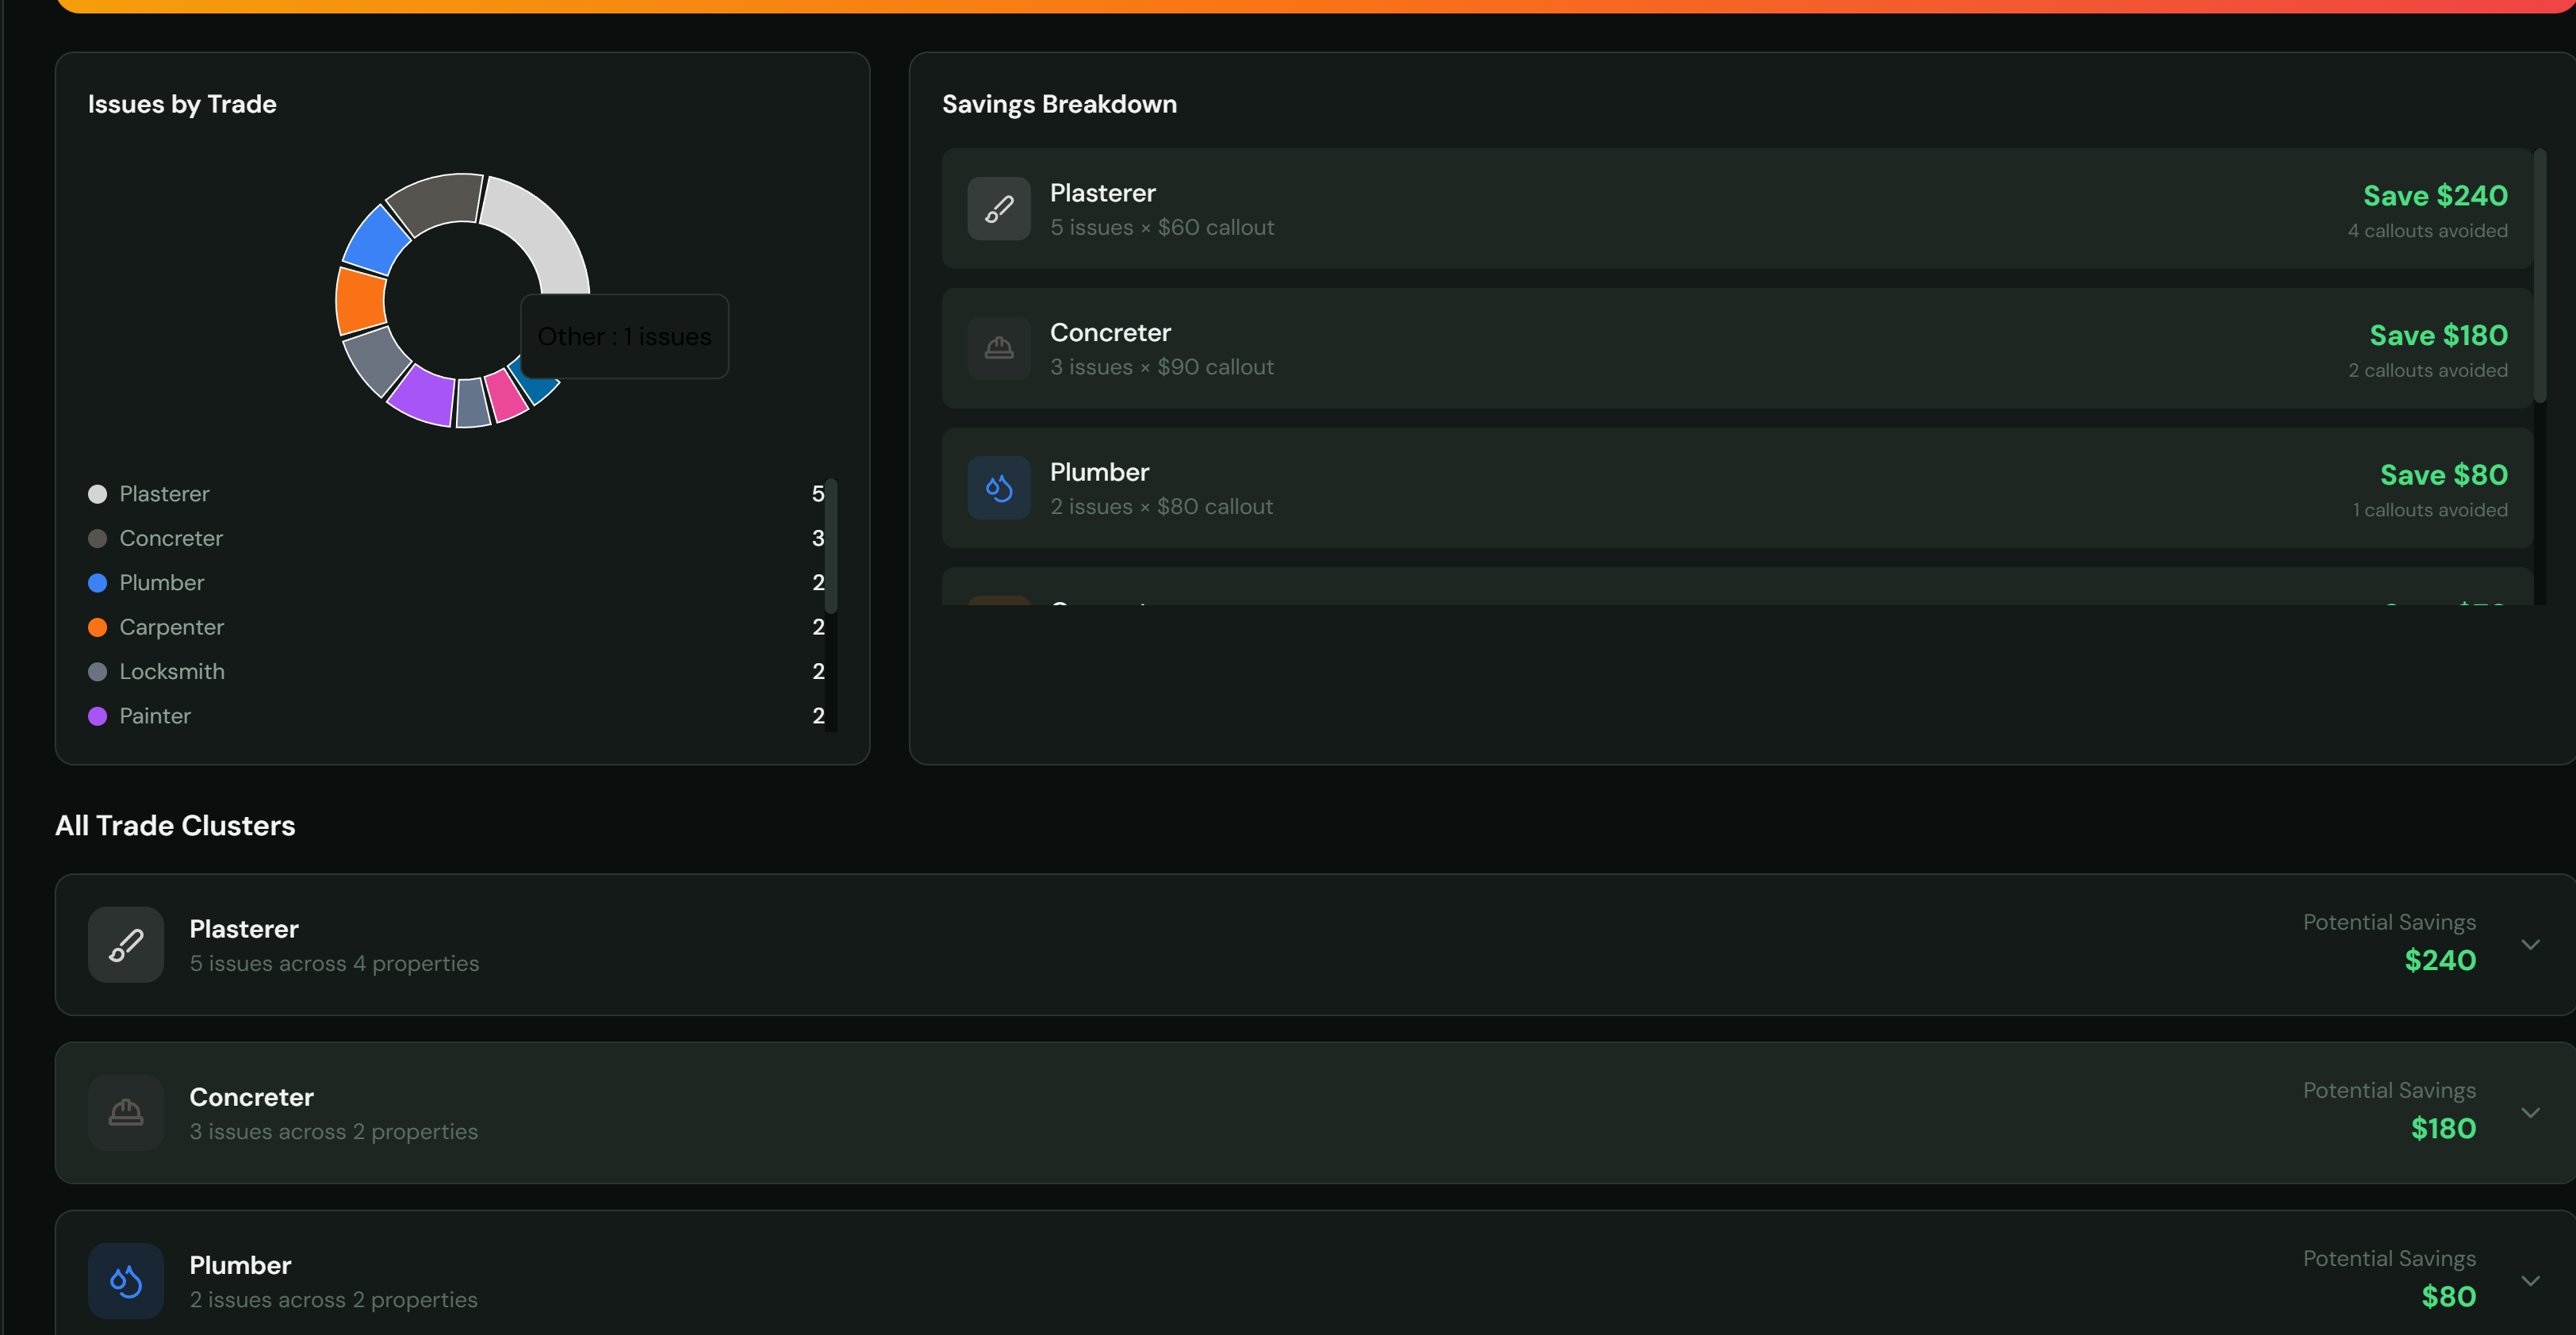This screenshot has height=1335, width=2576.
Task: Select the blue Plumber legend dot
Action: 97,583
